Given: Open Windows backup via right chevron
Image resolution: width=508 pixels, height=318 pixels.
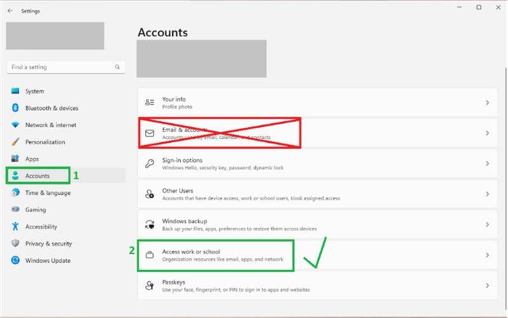Looking at the screenshot, I should [x=487, y=225].
